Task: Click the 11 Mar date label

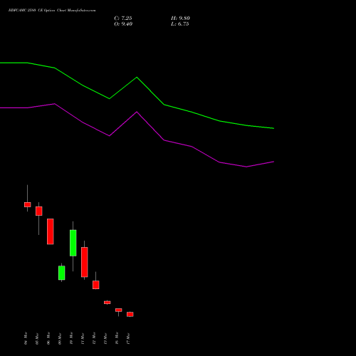Action: (83, 339)
